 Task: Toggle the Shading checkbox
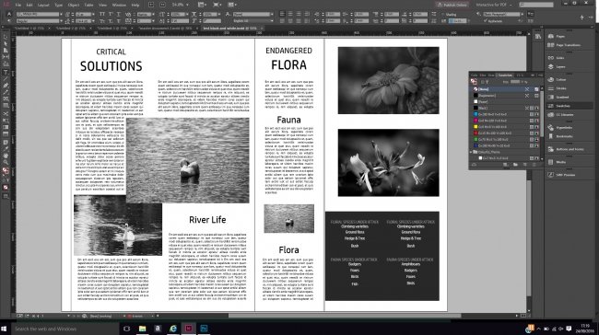(x=443, y=15)
